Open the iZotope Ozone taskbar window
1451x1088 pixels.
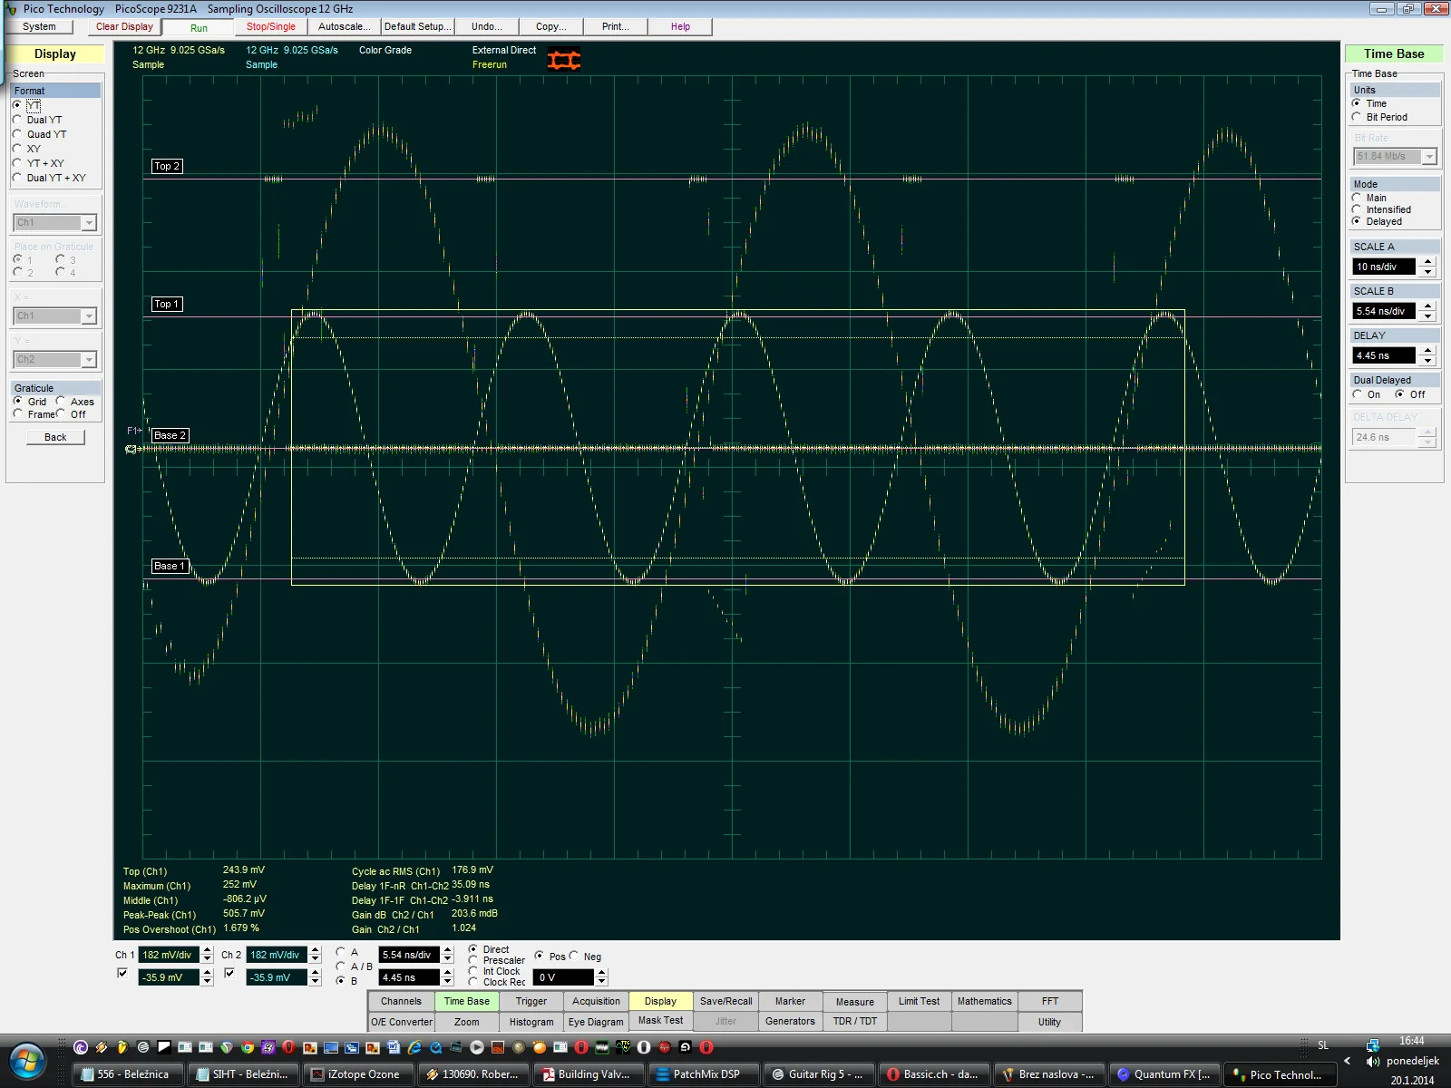(x=361, y=1074)
